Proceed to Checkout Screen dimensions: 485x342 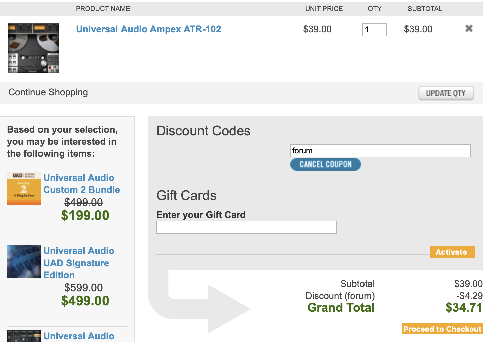[442, 329]
